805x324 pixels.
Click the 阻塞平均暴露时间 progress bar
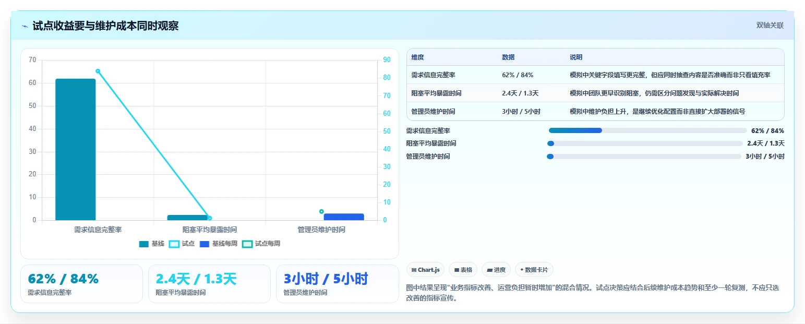click(x=645, y=143)
